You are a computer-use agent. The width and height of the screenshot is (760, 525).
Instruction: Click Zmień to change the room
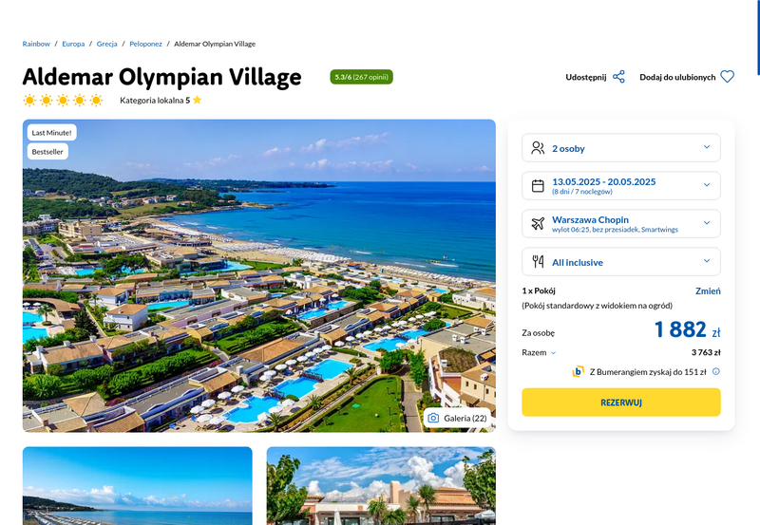(x=708, y=291)
